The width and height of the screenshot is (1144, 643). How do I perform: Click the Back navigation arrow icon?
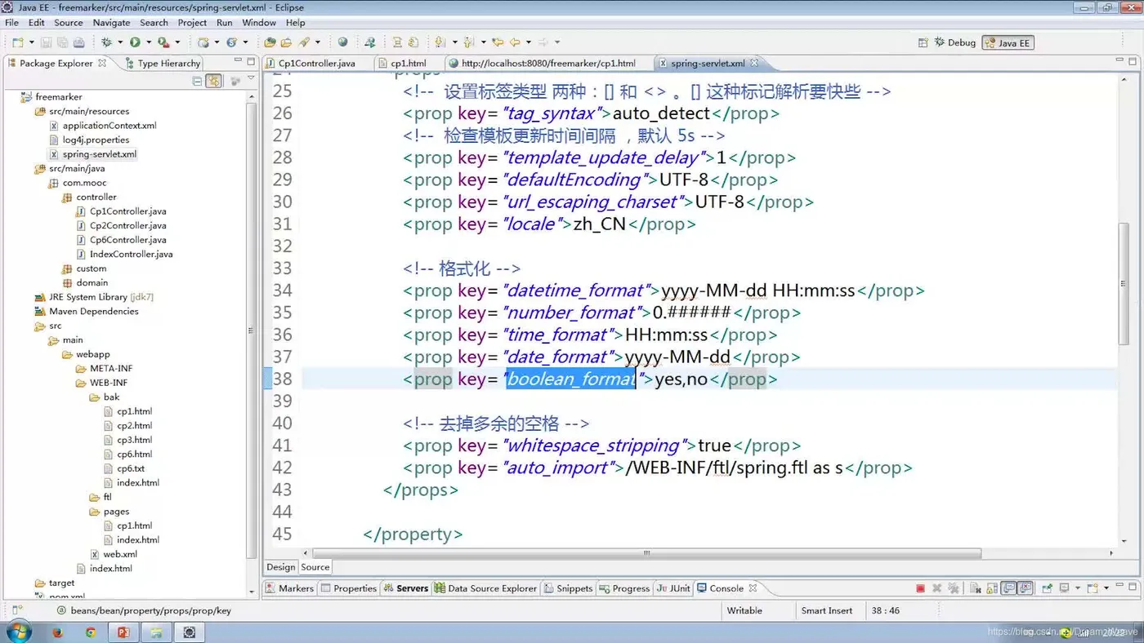[x=515, y=42]
